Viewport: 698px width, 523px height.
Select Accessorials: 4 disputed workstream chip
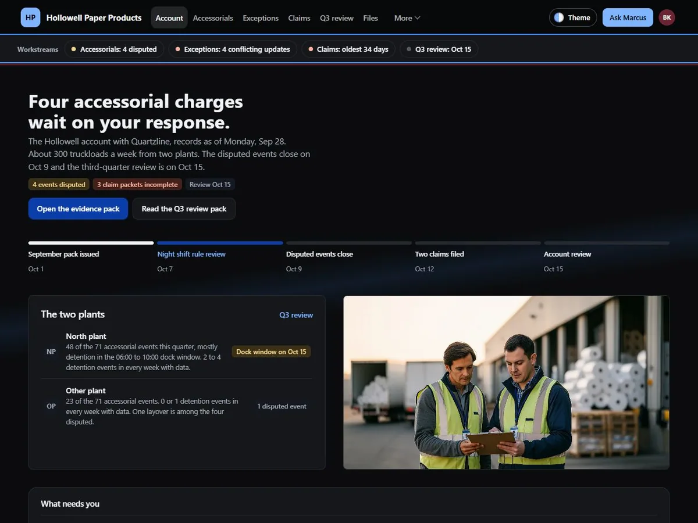(114, 49)
